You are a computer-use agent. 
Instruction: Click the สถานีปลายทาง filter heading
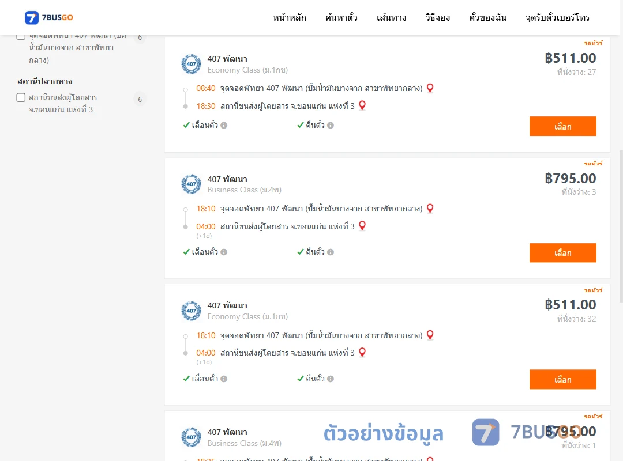(45, 81)
